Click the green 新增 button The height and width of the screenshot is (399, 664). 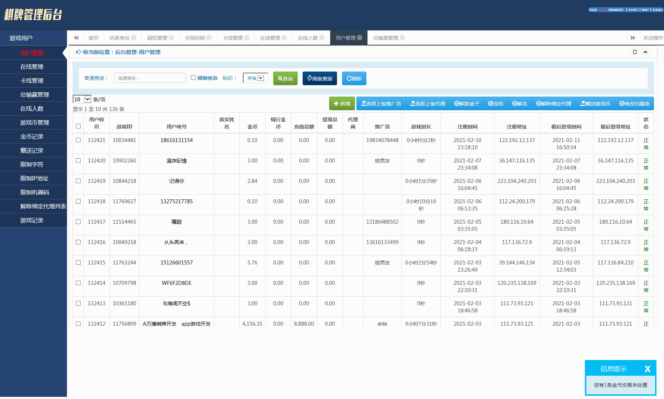pos(342,103)
